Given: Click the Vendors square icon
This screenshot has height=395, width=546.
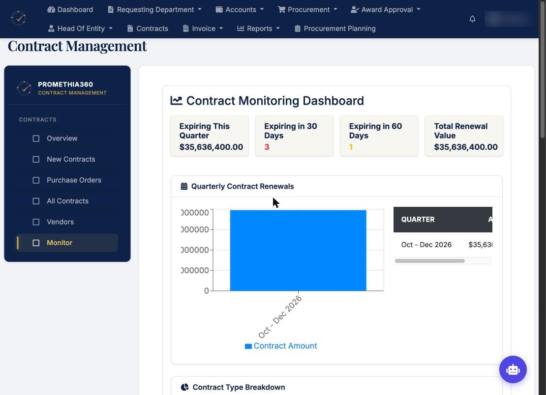Looking at the screenshot, I should click(x=36, y=222).
